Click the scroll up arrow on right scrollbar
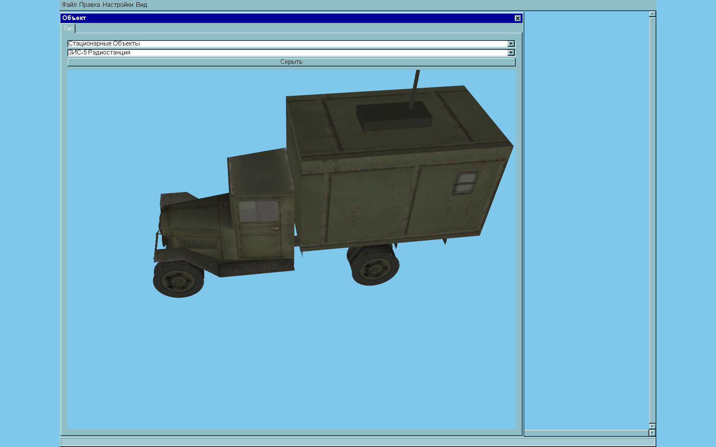The height and width of the screenshot is (447, 716). point(652,14)
